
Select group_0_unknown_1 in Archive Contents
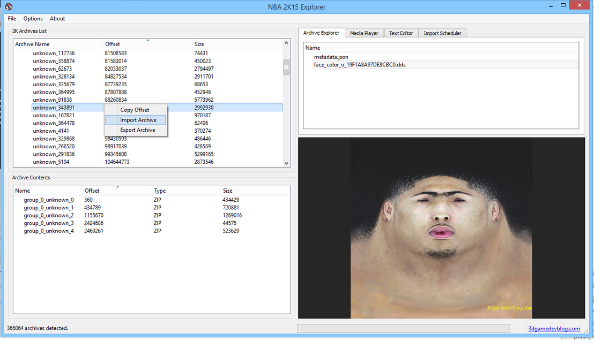49,208
